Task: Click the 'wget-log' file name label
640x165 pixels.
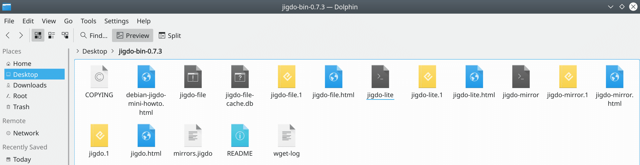Action: (x=287, y=154)
